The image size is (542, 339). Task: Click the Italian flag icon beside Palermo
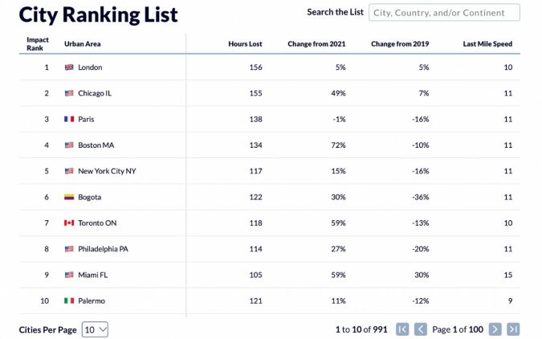pyautogui.click(x=69, y=300)
